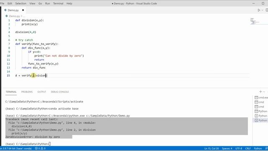Open the View menu
Image resolution: width=268 pixels, height=151 pixels.
[32, 3]
